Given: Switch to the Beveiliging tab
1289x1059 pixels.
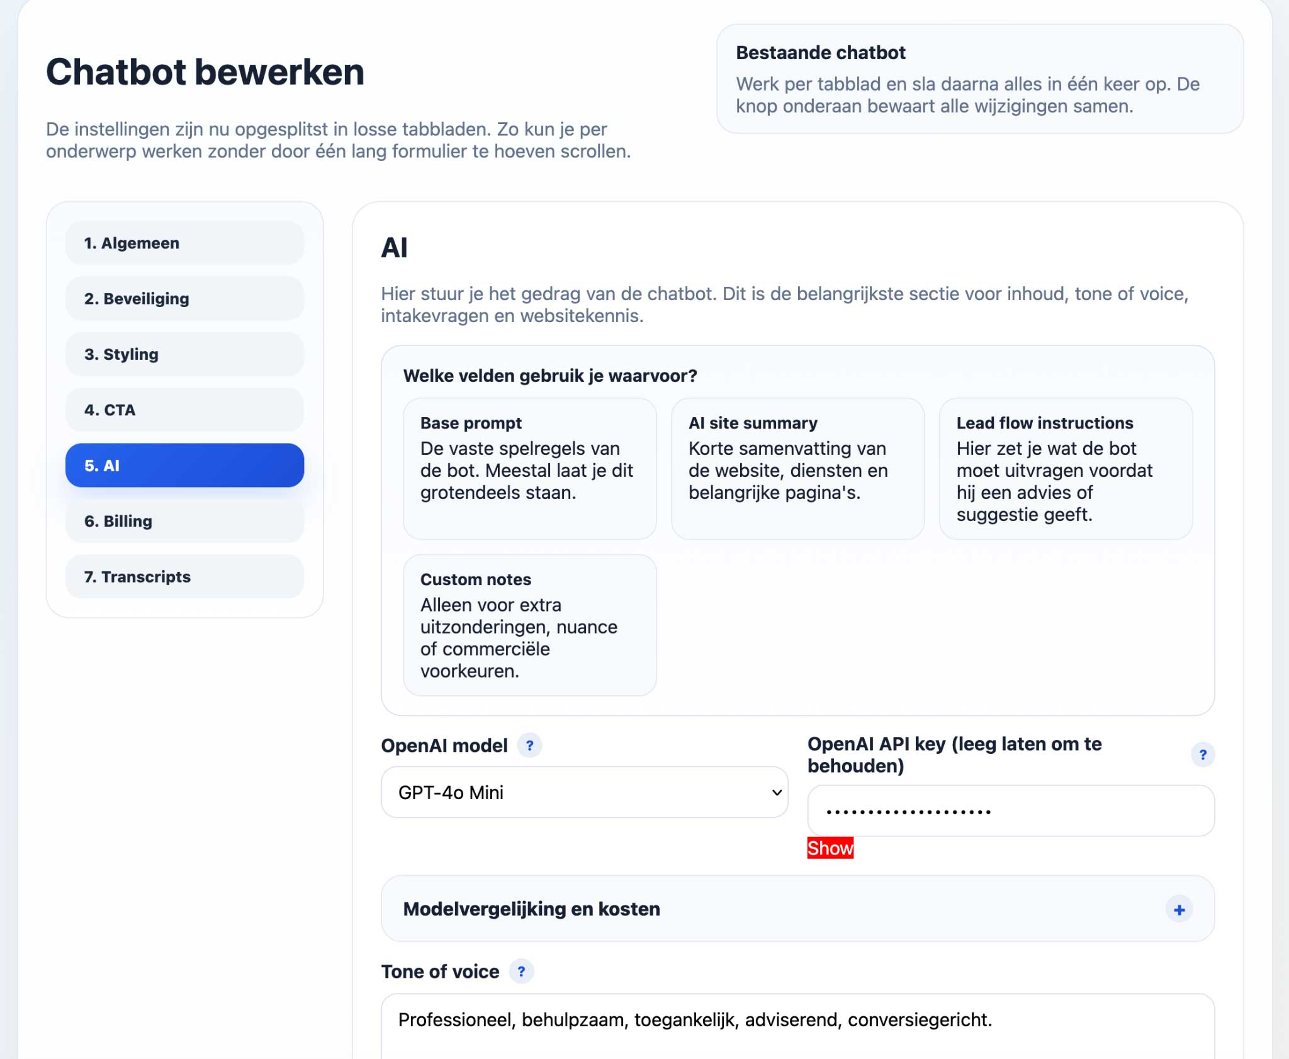Looking at the screenshot, I should click(184, 299).
